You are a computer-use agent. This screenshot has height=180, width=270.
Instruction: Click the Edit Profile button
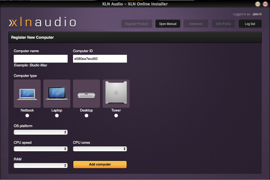[x=223, y=24]
